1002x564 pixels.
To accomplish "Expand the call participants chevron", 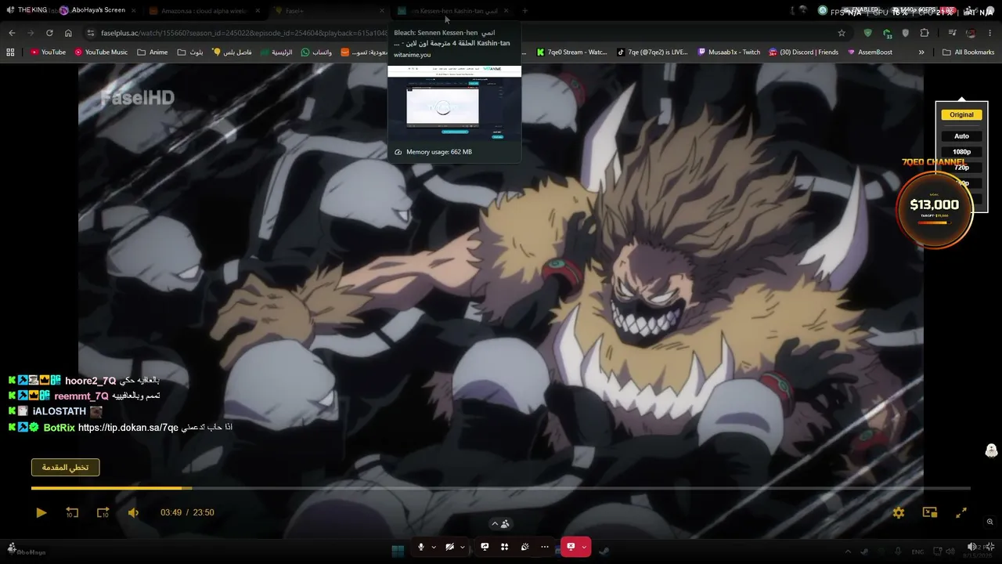I will pyautogui.click(x=495, y=524).
